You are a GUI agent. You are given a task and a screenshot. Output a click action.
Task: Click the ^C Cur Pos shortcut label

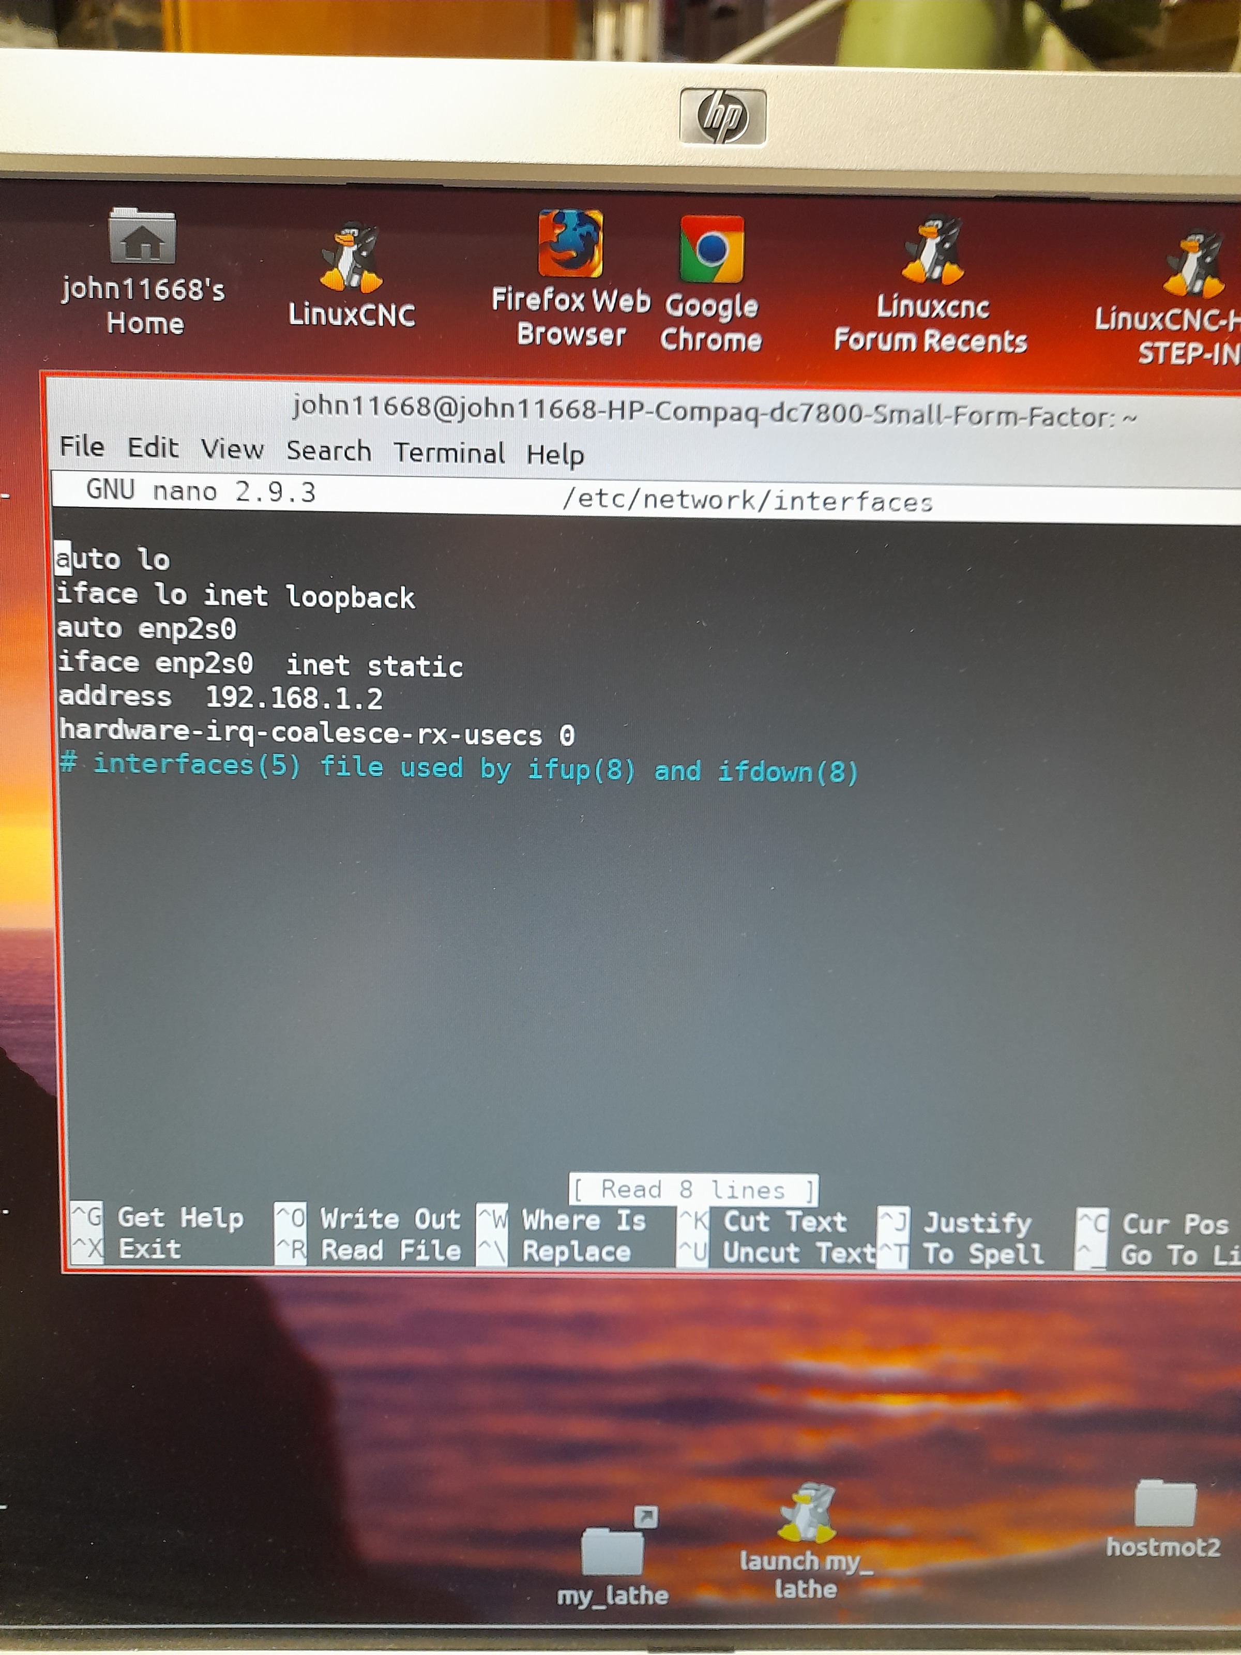coord(1152,1225)
